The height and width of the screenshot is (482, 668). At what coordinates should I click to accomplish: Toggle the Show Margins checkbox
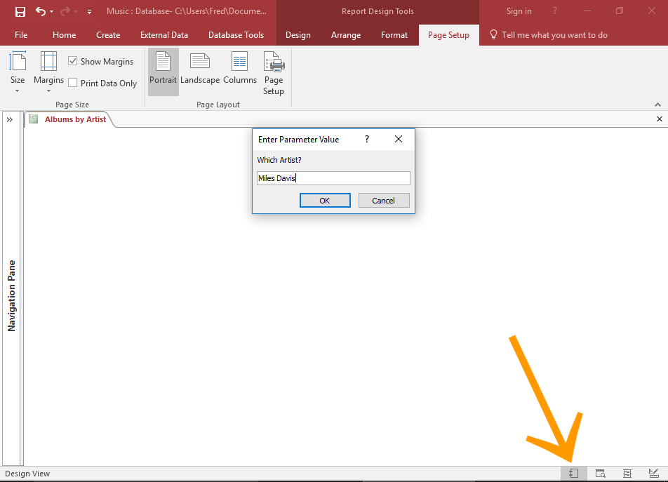click(x=73, y=61)
